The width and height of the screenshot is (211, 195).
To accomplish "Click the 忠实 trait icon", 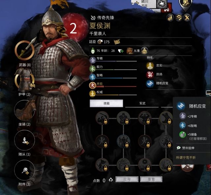I will tap(150, 66).
